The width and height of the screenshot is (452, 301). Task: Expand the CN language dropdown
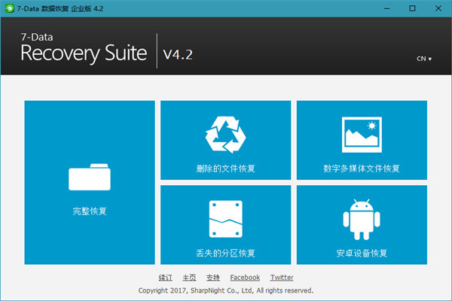424,59
